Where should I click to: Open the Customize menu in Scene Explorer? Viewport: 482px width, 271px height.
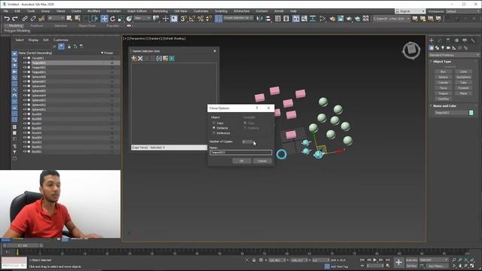[x=61, y=40]
